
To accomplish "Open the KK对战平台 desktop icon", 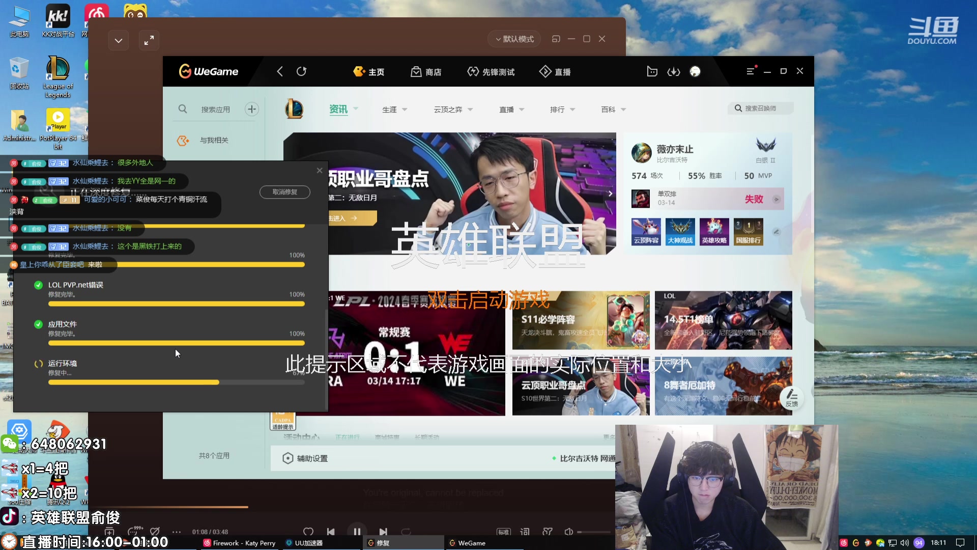I will click(x=58, y=21).
